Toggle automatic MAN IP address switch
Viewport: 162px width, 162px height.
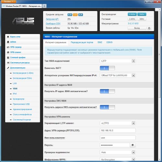(x=107, y=91)
